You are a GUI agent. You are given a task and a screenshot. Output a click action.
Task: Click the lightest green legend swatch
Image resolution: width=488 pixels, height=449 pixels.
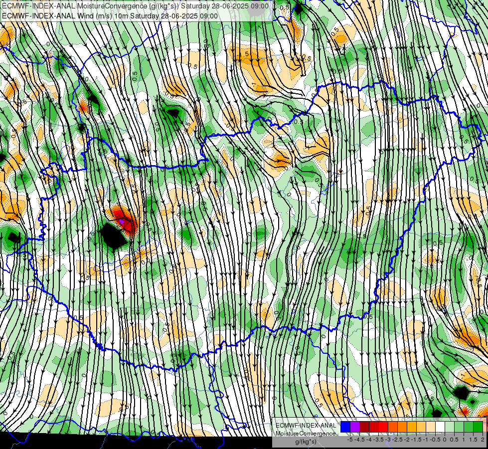pos(450,427)
